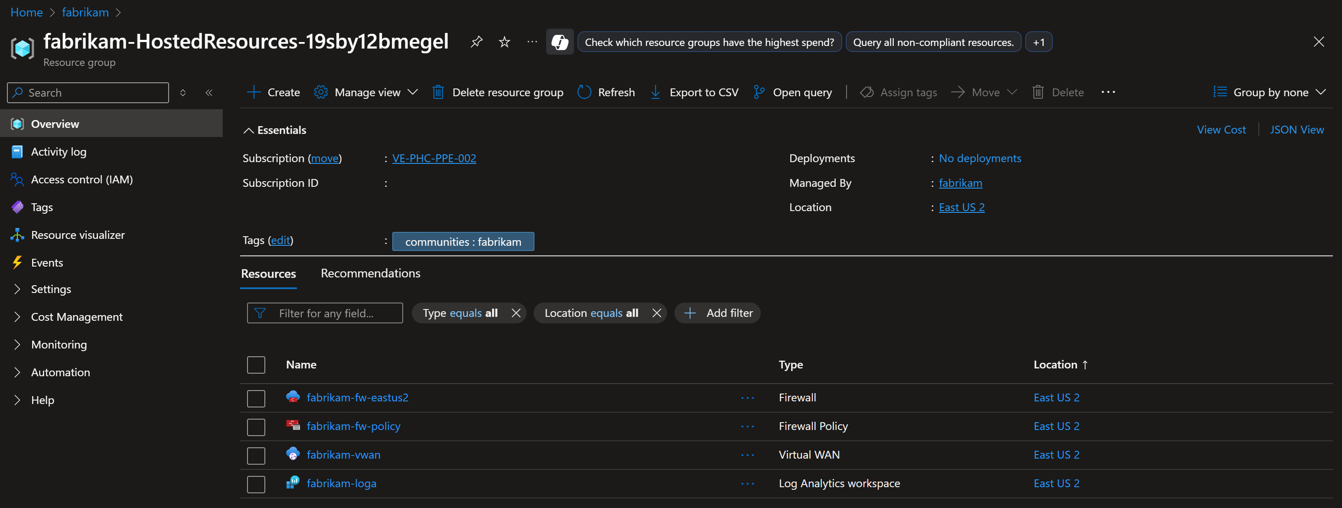
Task: Open the Copilot icon button
Action: (x=560, y=42)
